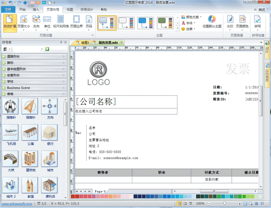The image size is (271, 208).
Task: Close the 表格 library category
Action: (x=64, y=94)
